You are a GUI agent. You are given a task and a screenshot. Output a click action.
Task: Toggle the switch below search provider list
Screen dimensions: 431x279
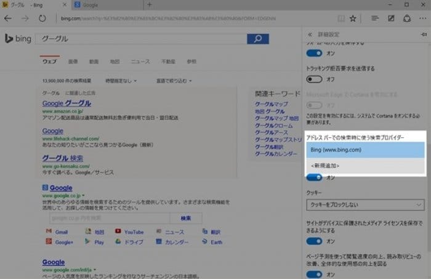point(314,177)
